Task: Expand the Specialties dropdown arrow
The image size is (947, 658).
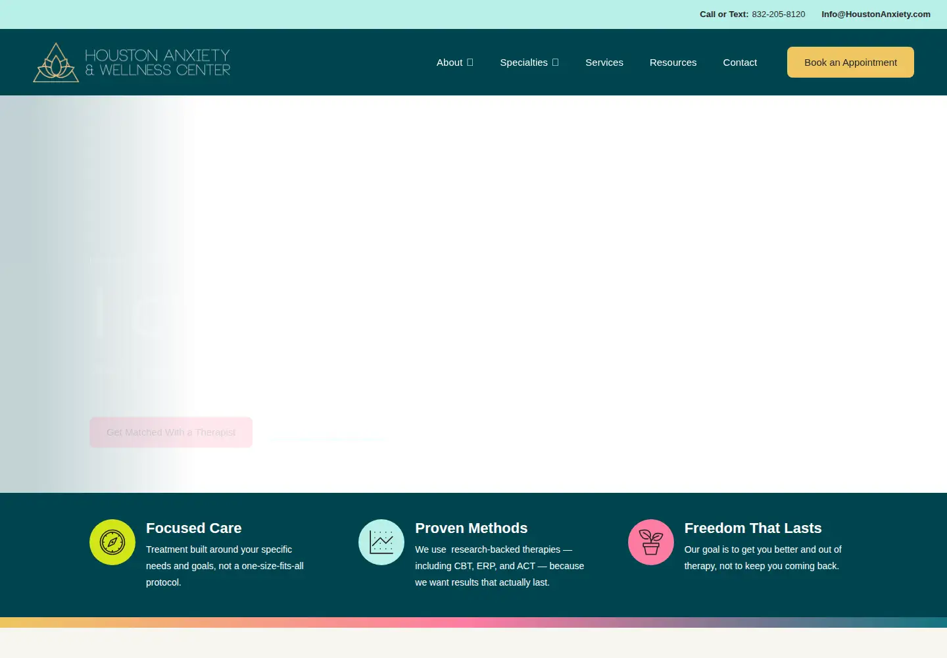Action: (555, 63)
